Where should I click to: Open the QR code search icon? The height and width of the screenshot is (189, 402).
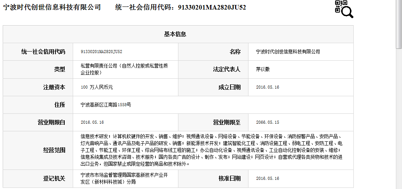click(344, 9)
